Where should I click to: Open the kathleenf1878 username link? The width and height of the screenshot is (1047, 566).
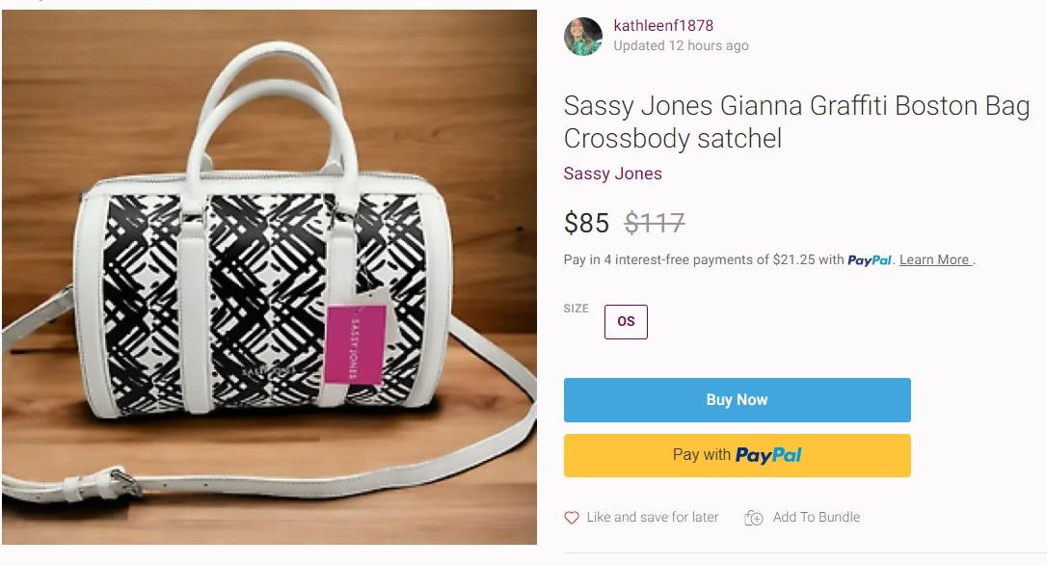(x=663, y=26)
